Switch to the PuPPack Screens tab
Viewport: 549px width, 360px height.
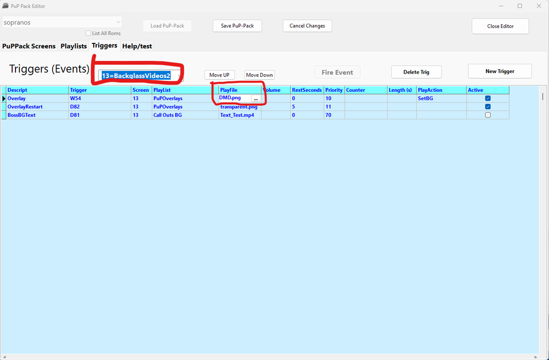tap(29, 46)
